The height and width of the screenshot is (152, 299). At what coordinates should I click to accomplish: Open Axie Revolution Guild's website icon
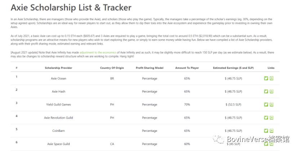[x=272, y=118]
